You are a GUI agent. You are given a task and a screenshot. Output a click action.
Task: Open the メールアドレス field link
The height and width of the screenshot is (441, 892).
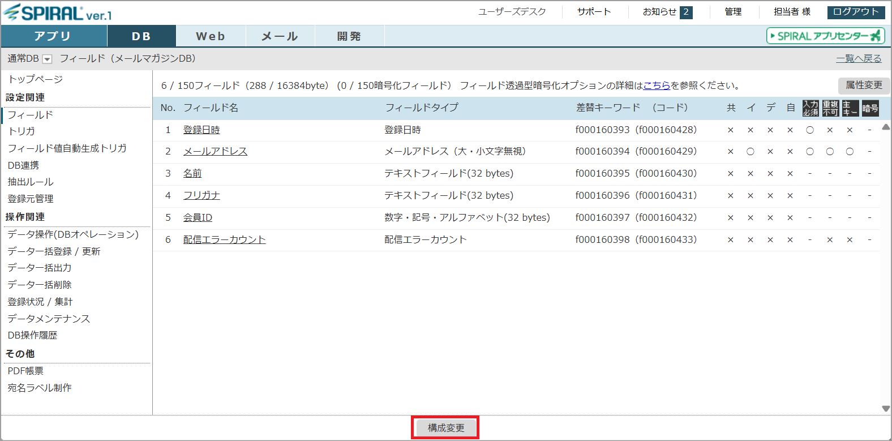coord(215,151)
